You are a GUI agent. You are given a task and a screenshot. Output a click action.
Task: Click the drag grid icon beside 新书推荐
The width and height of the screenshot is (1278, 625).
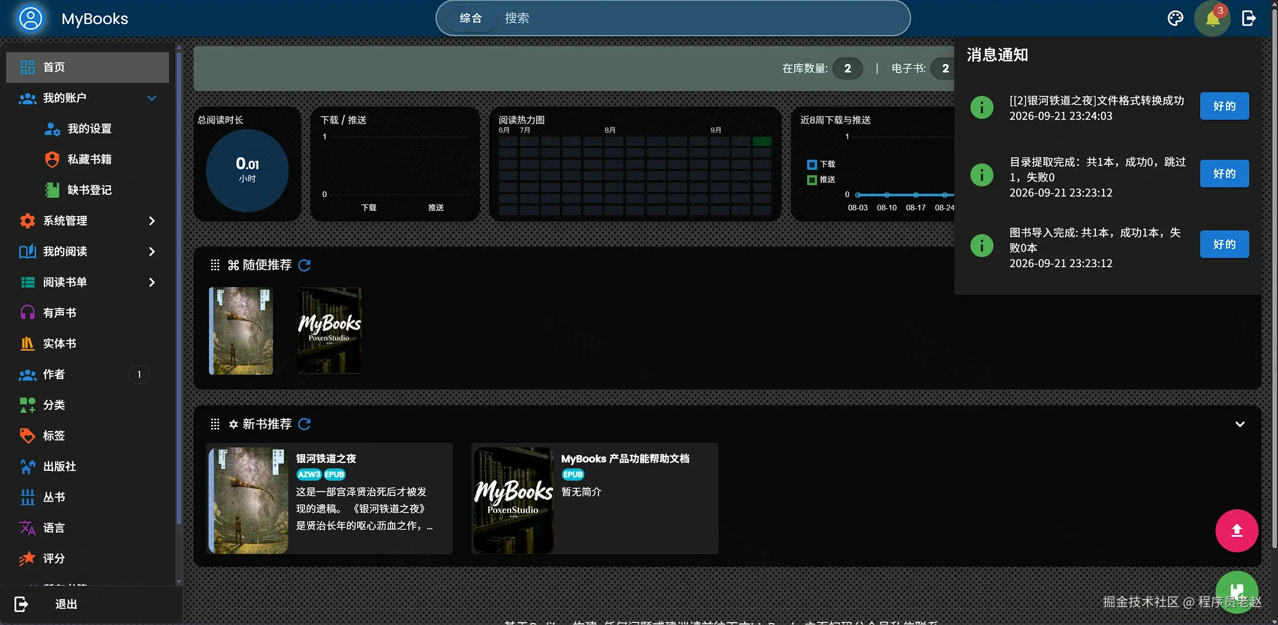click(215, 424)
